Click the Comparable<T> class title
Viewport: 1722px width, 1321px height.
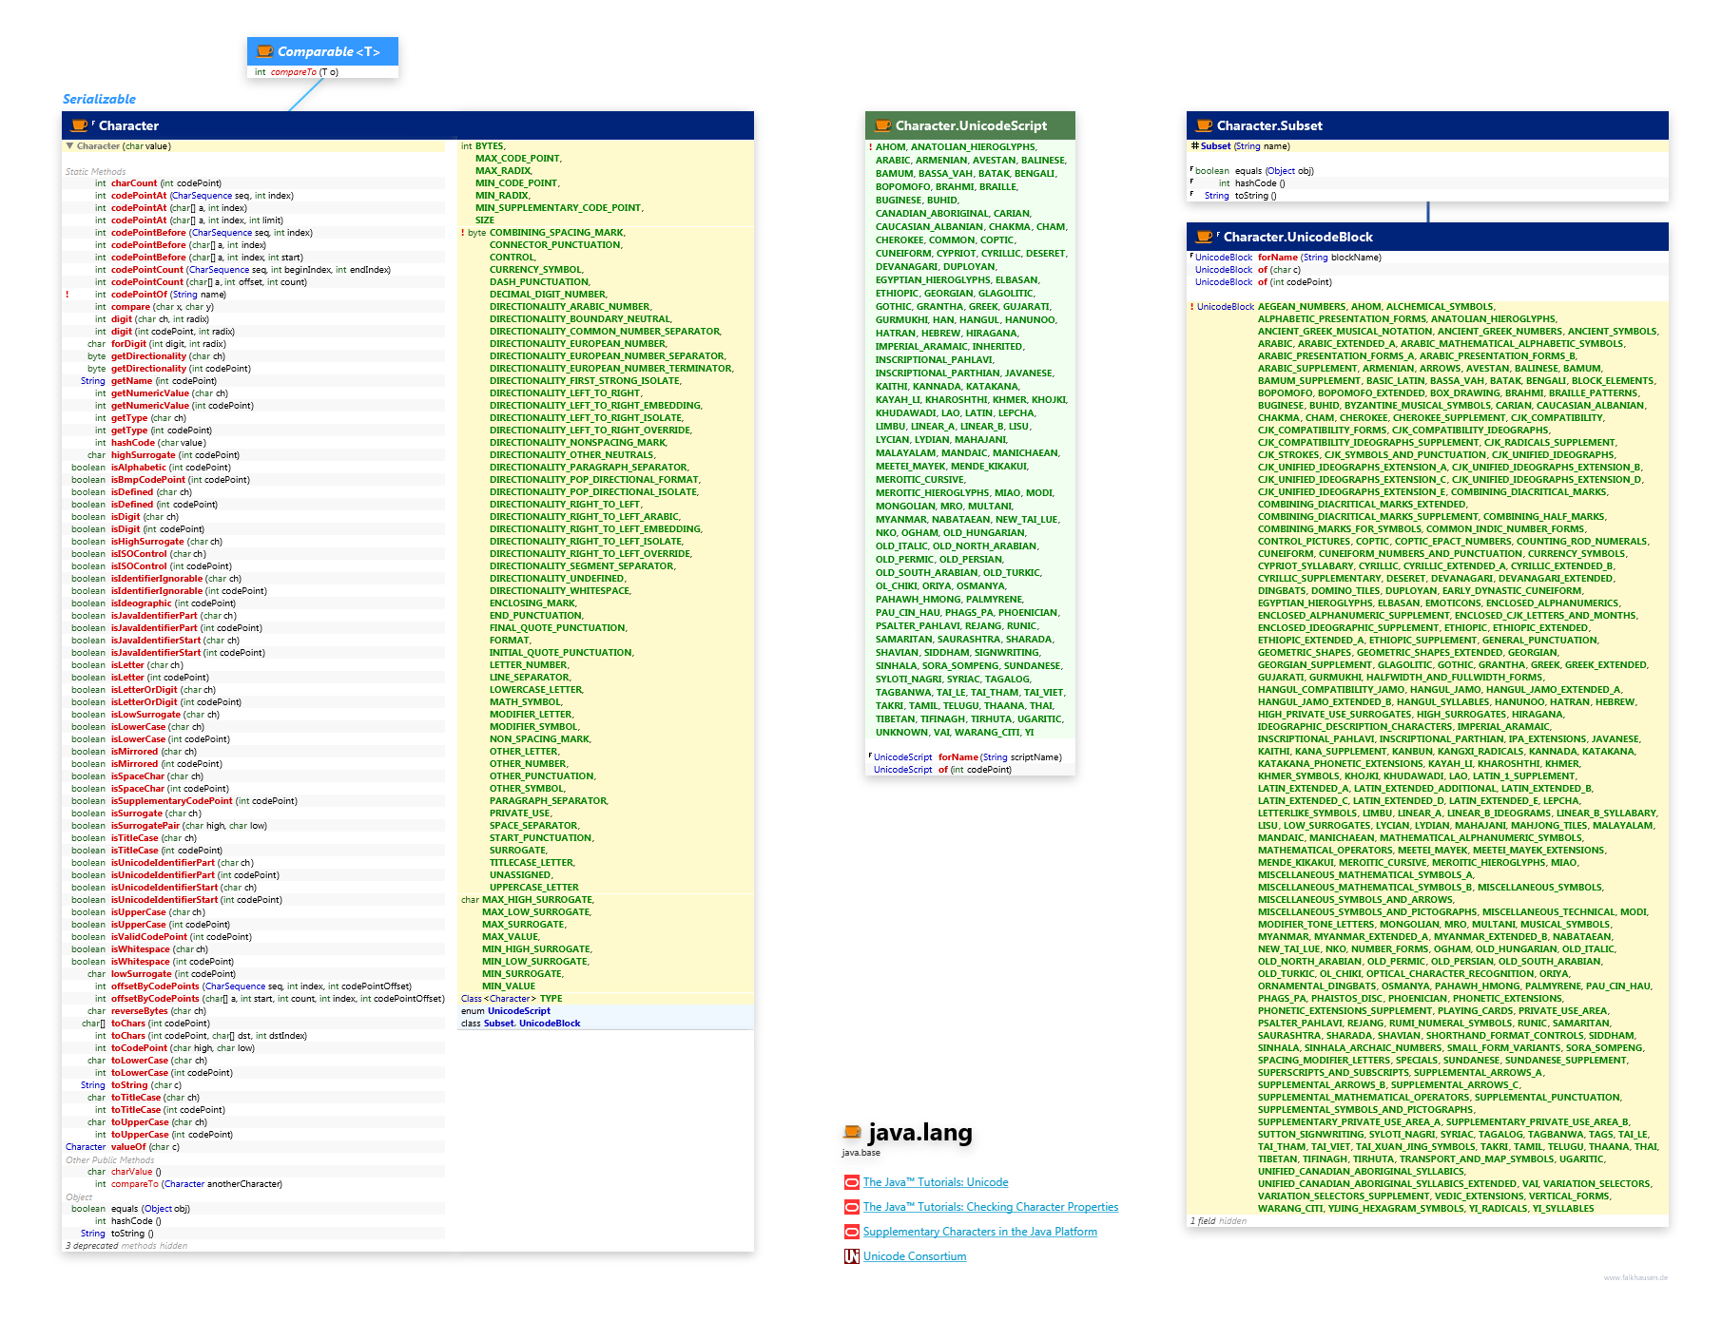[329, 51]
